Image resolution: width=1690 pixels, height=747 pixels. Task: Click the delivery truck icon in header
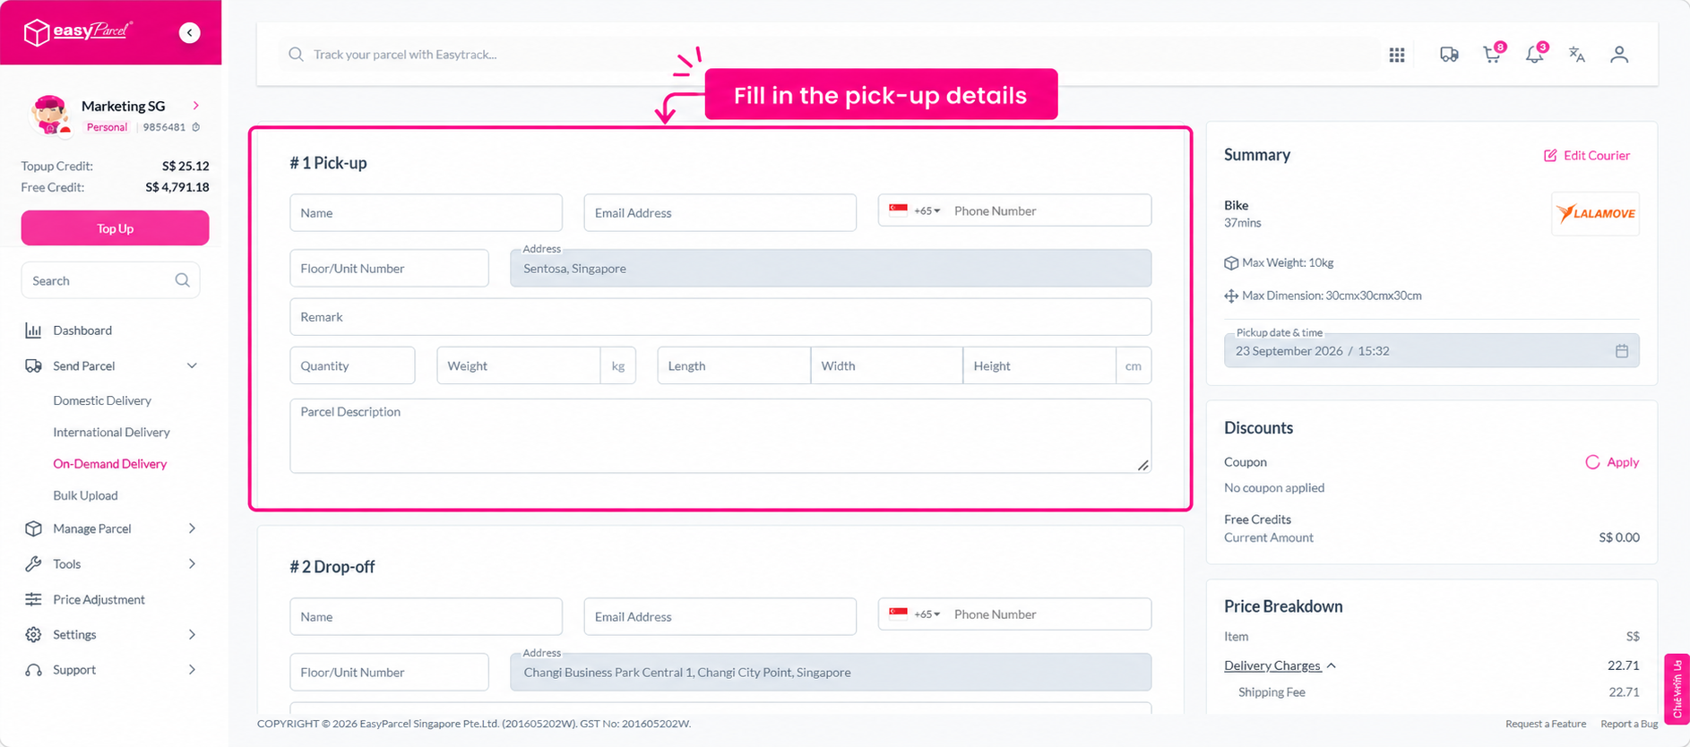pos(1448,55)
